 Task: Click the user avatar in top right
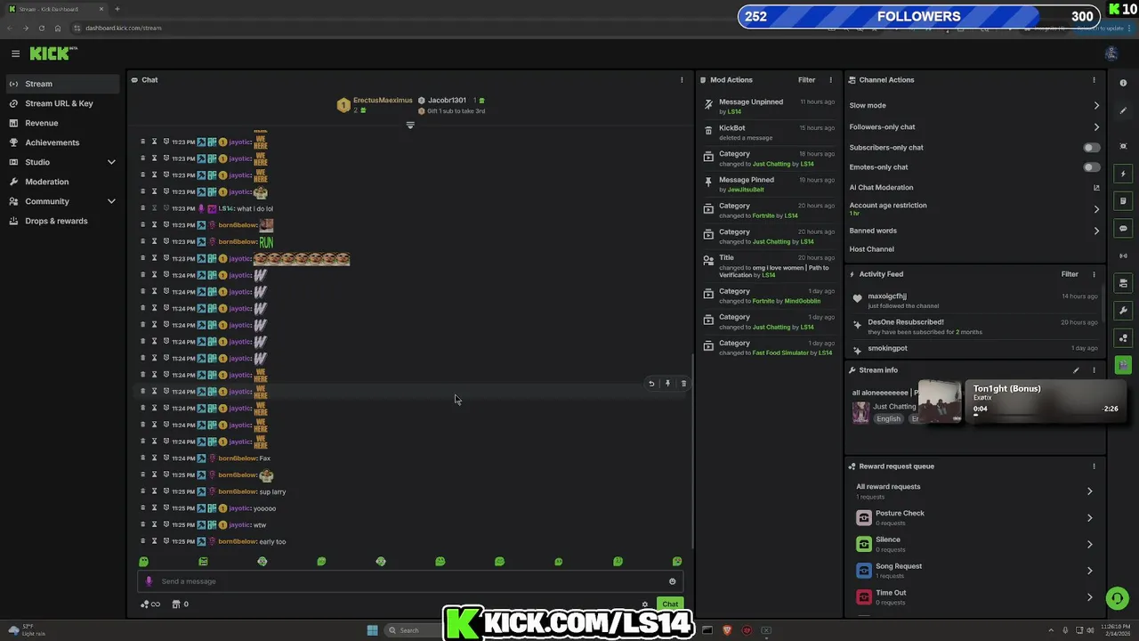pyautogui.click(x=1111, y=53)
